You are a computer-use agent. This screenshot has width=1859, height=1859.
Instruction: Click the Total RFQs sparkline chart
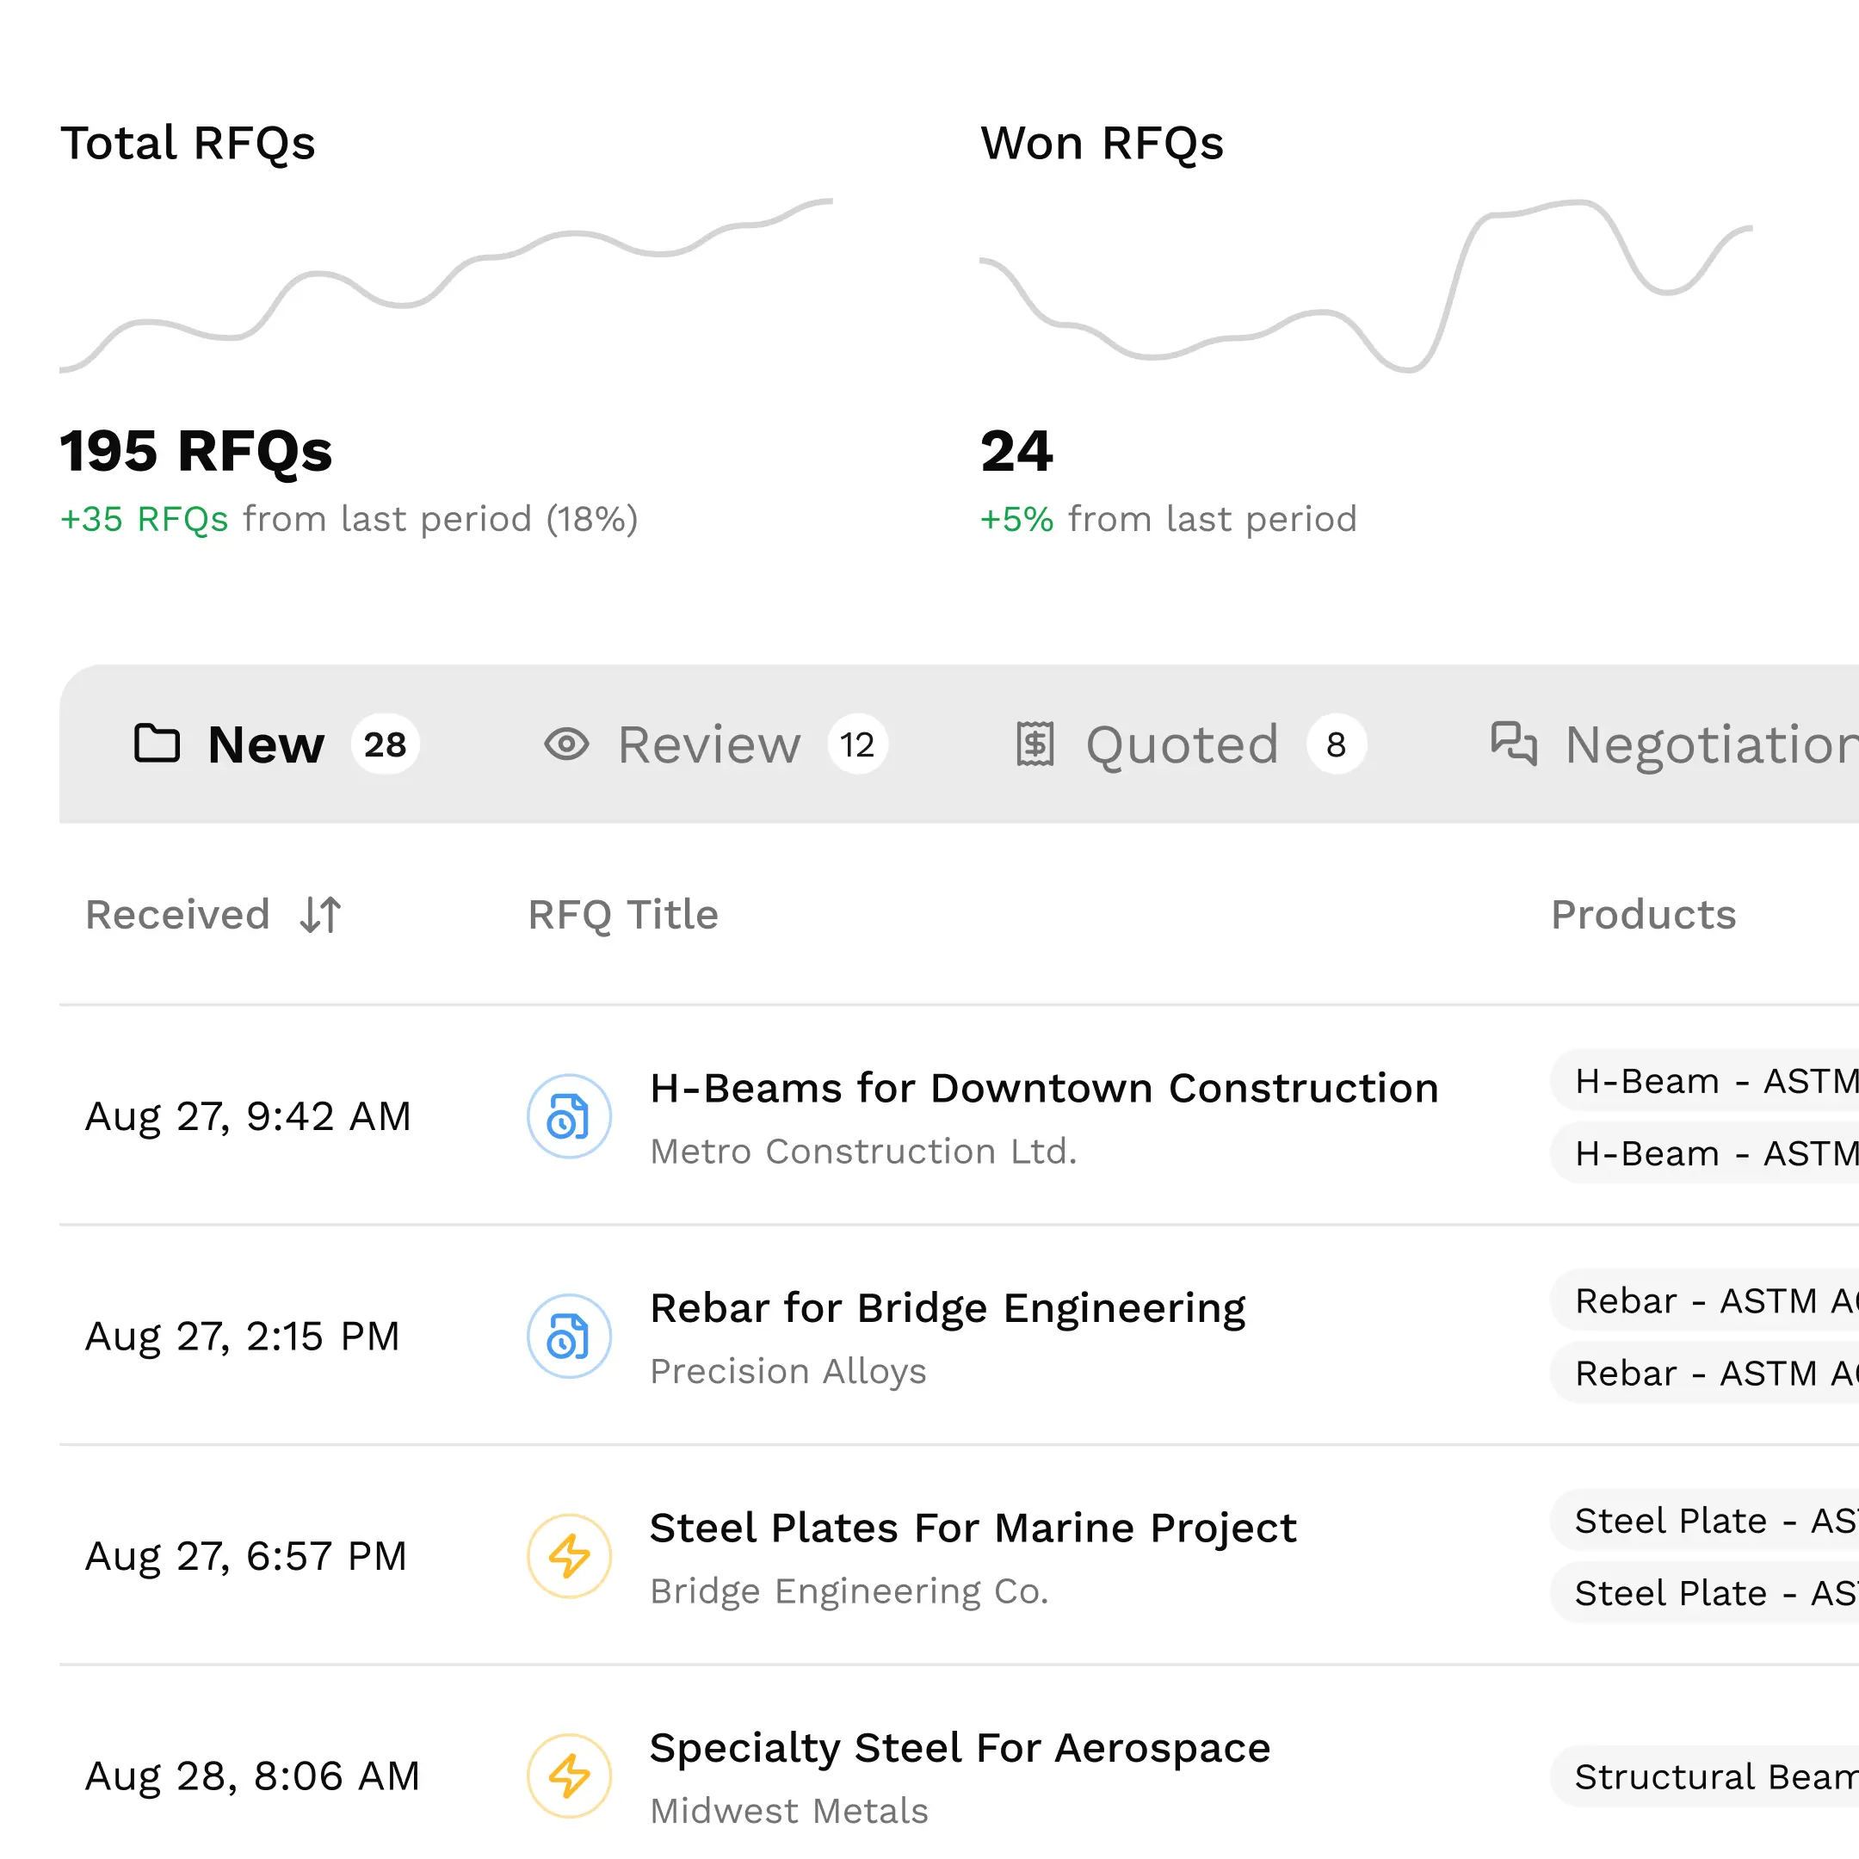(446, 286)
